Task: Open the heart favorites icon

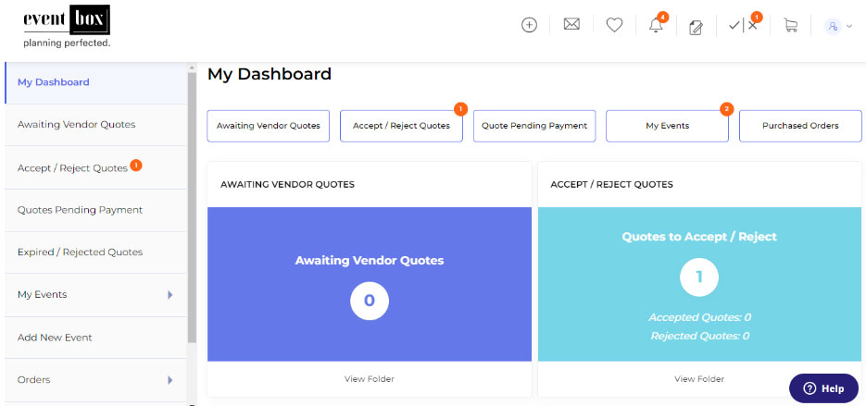Action: [614, 25]
